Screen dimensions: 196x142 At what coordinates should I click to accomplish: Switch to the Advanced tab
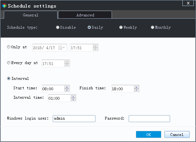tap(85, 15)
